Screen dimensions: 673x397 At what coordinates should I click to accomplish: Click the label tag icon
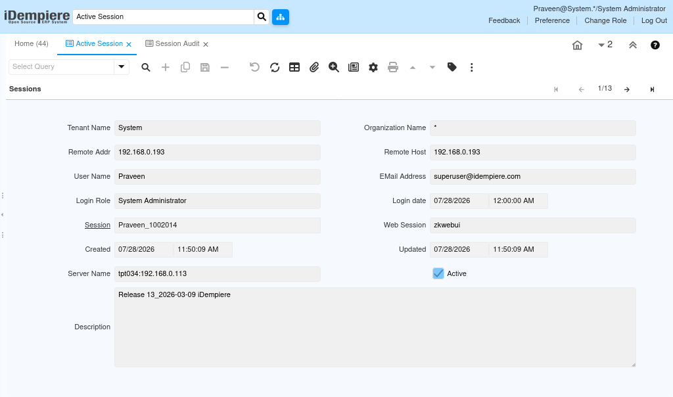[x=452, y=67]
